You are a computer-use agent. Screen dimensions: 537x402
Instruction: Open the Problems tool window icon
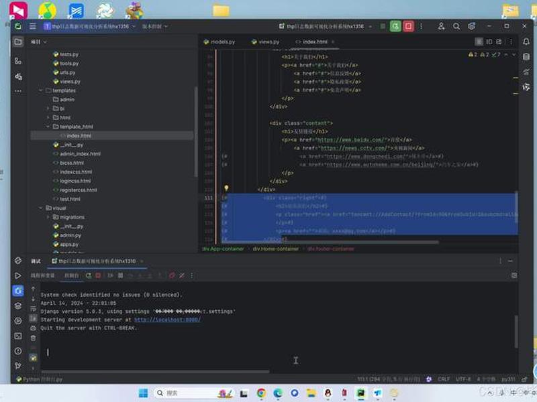point(18,351)
